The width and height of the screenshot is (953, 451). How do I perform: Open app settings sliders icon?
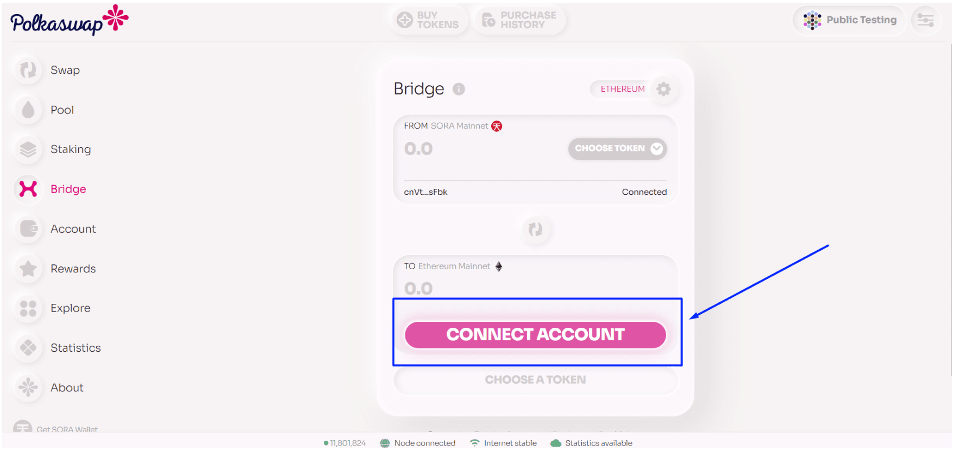pyautogui.click(x=925, y=21)
